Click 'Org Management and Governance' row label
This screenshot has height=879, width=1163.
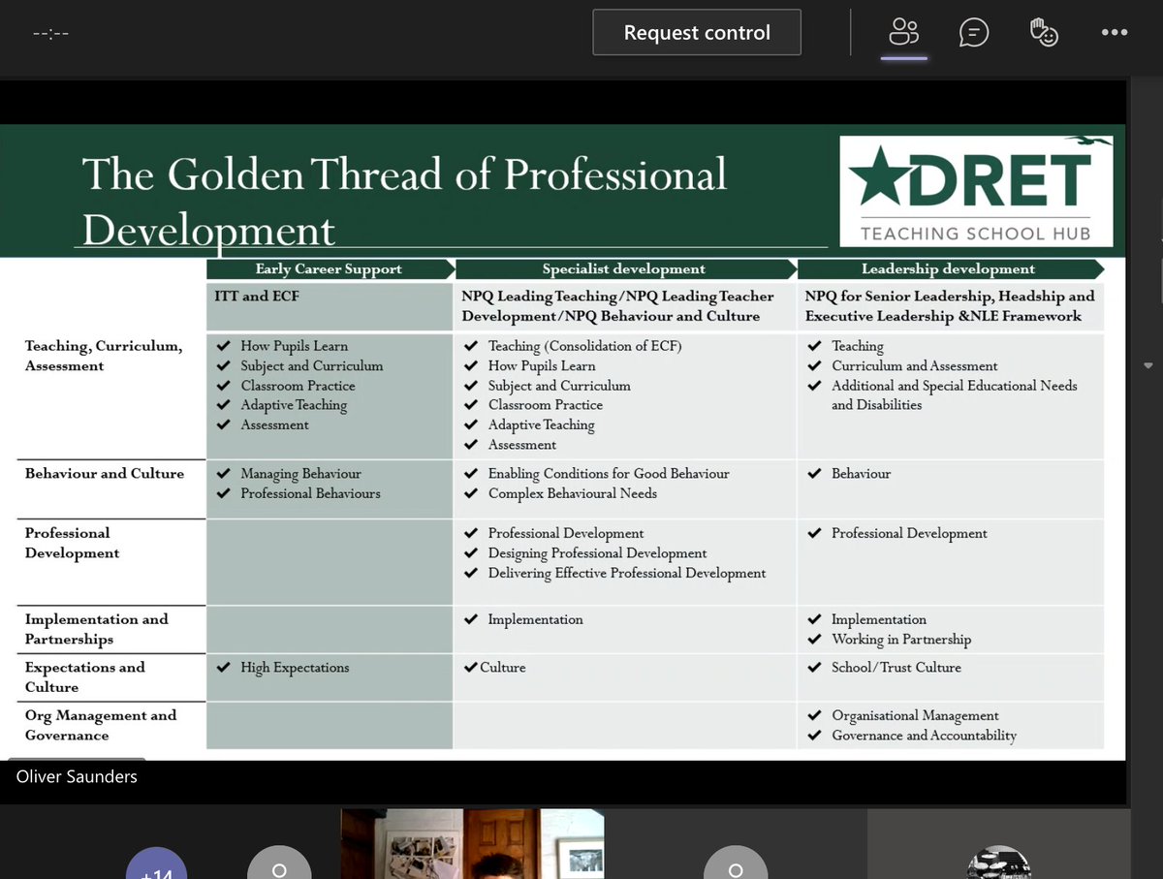pos(101,725)
